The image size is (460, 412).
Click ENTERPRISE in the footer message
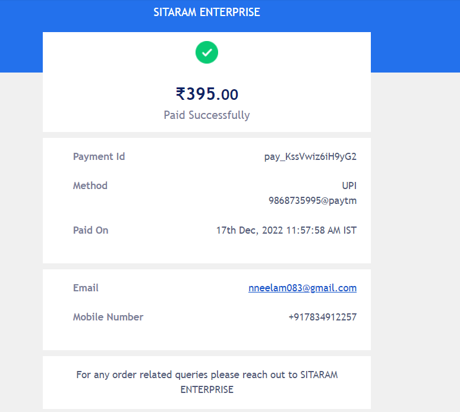[x=207, y=390]
